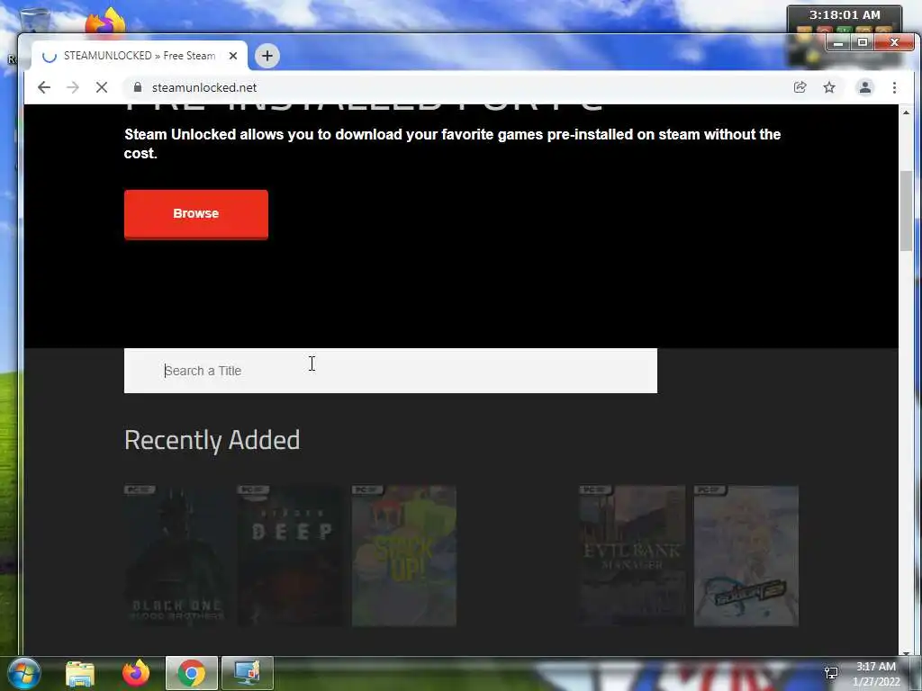Screen dimensions: 922x691
Task: Select the STEAMUNLOCKED browser tab
Action: pos(140,56)
